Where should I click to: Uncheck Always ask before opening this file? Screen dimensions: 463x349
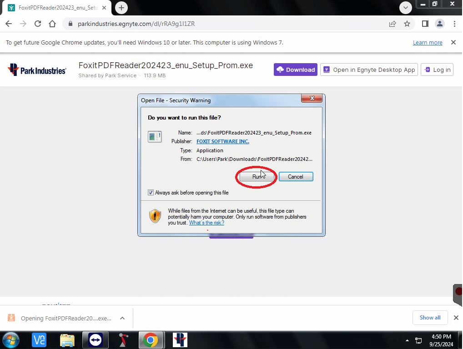151,193
